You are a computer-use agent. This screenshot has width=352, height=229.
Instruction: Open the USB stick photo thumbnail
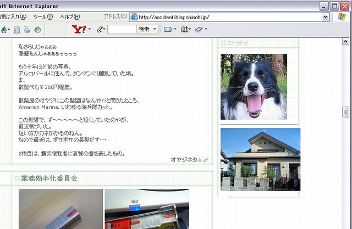[x=61, y=209]
